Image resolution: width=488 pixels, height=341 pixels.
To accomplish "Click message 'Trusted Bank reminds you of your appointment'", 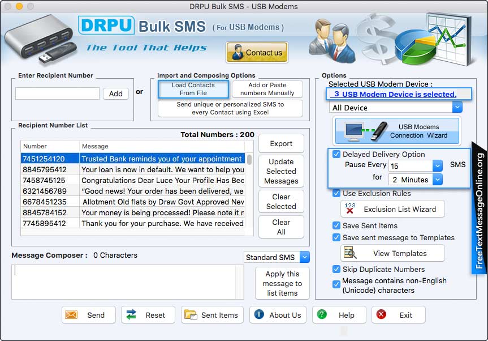I will point(162,159).
